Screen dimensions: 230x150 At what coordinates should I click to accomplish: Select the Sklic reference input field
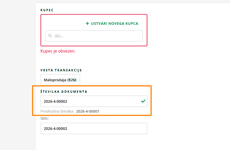coord(94,129)
